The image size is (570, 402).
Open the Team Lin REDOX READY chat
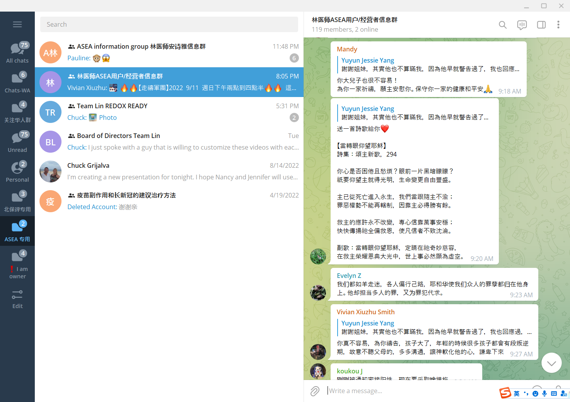pos(169,112)
